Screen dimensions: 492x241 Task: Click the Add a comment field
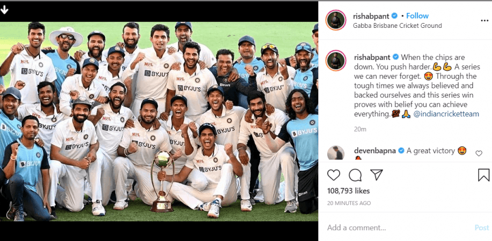tap(399, 228)
